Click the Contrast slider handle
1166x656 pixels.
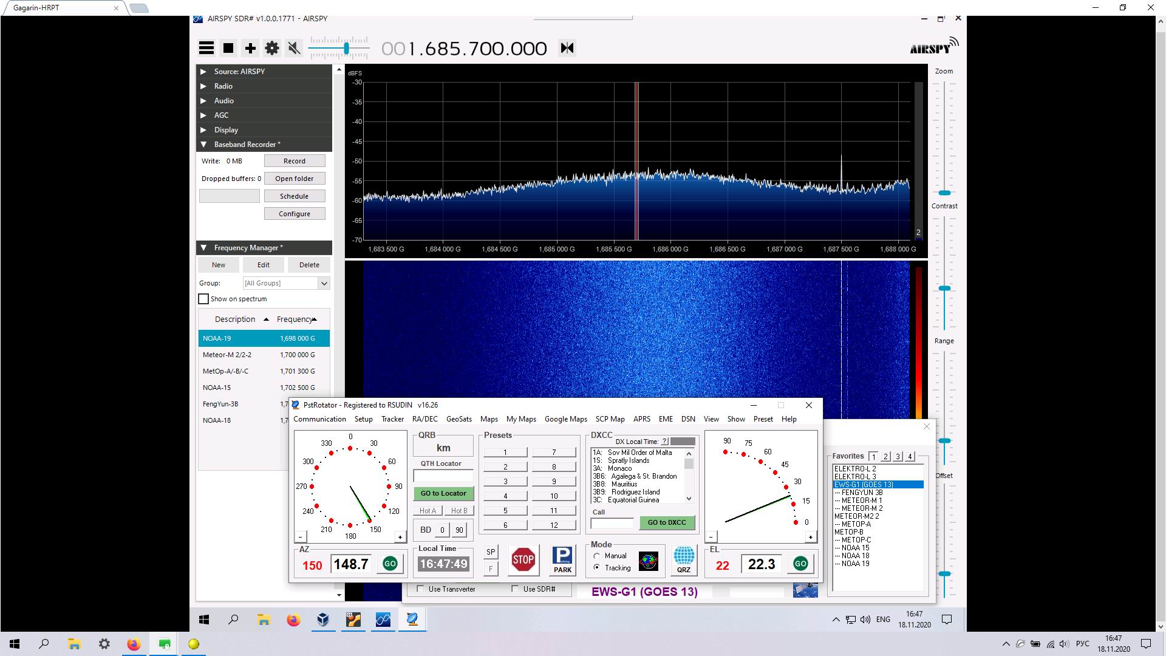pos(944,289)
